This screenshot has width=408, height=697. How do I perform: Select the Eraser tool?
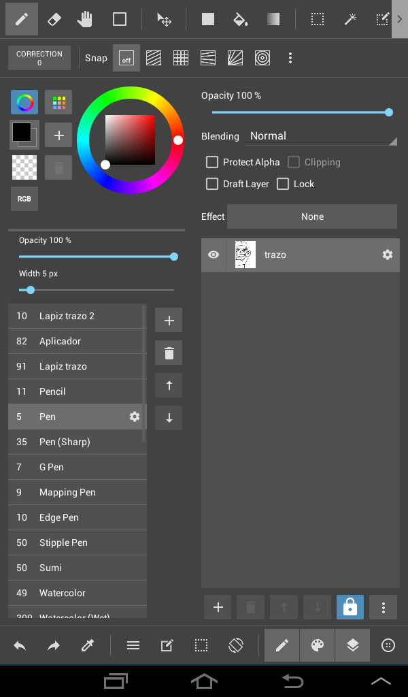[56, 18]
